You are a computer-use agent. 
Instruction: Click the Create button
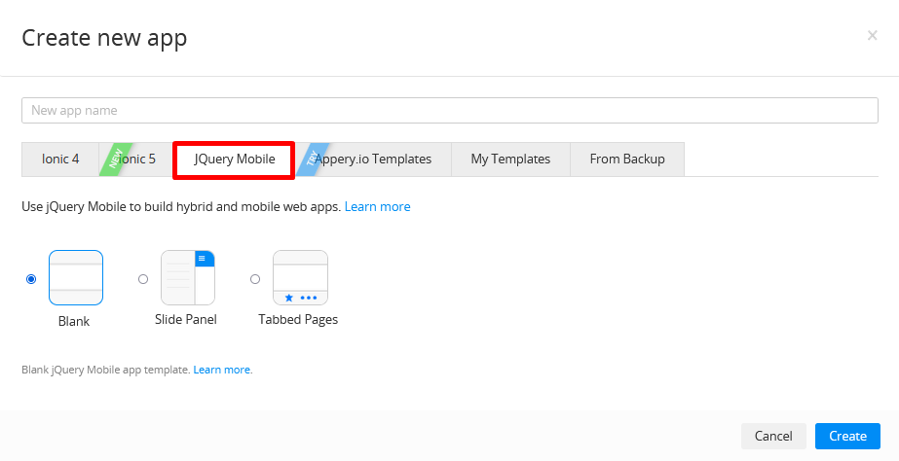coord(848,437)
